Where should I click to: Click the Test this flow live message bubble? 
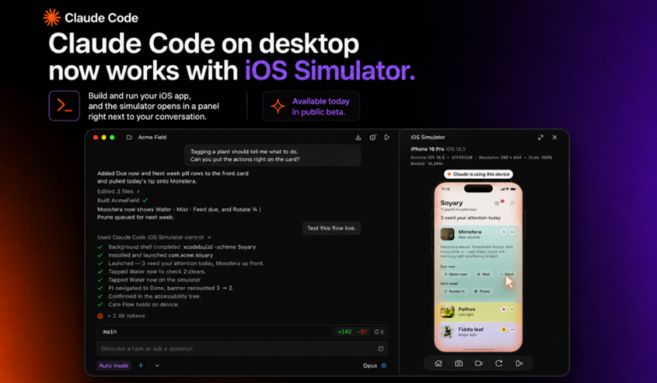(x=331, y=228)
